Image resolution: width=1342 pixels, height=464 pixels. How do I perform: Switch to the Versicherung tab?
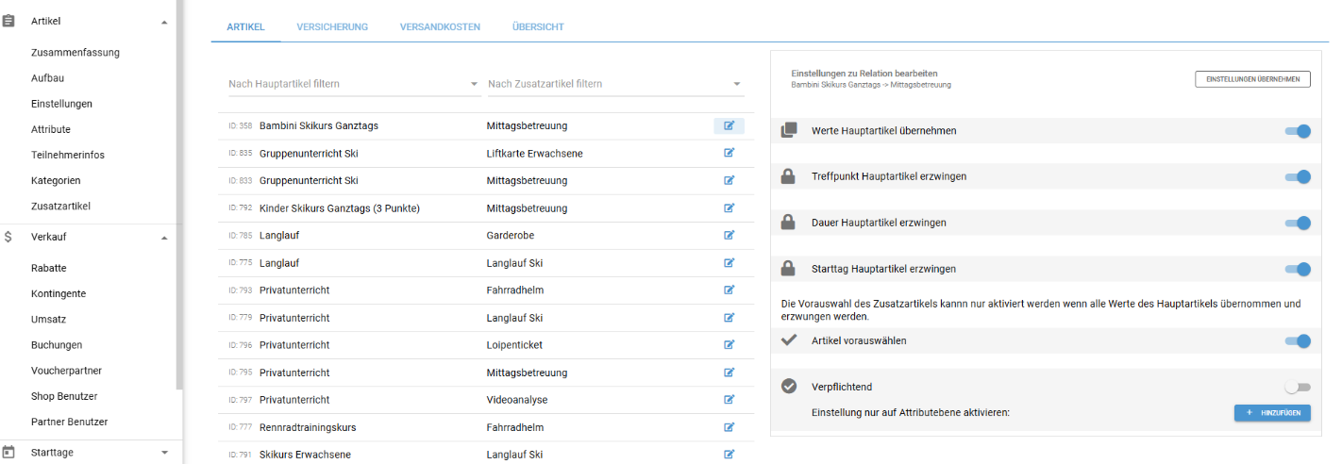[332, 27]
